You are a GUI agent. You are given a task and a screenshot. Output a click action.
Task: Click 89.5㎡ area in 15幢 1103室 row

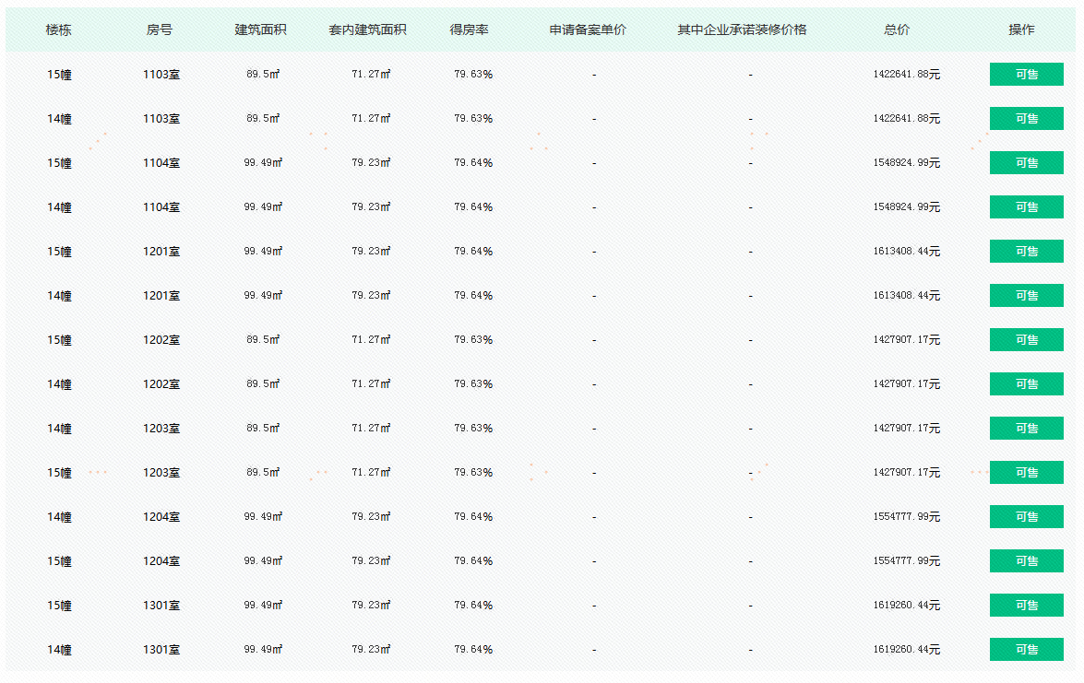[x=263, y=74]
